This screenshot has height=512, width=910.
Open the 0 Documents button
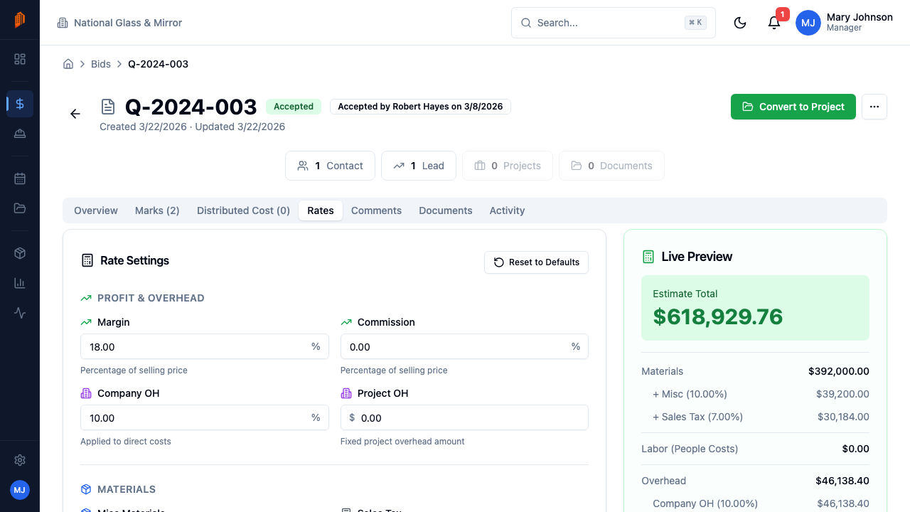(x=611, y=166)
